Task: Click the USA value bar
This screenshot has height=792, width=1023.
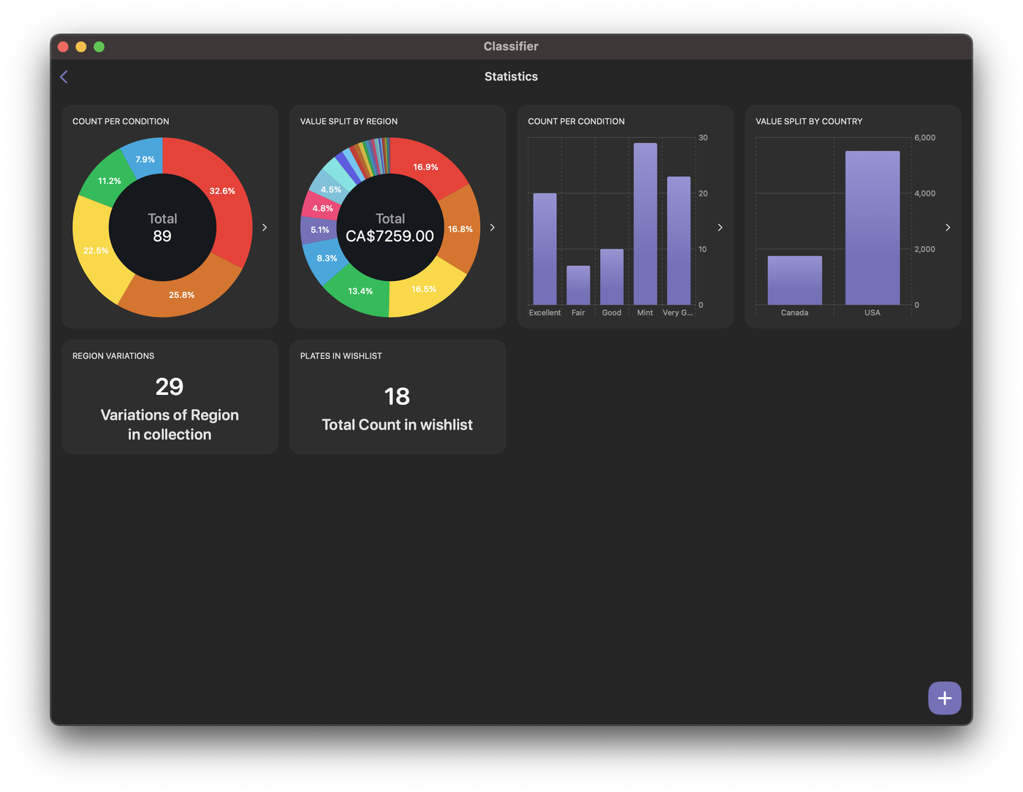Action: (x=872, y=228)
